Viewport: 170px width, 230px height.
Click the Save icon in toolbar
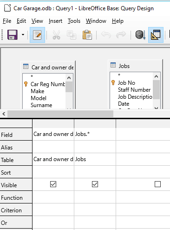coord(13,35)
